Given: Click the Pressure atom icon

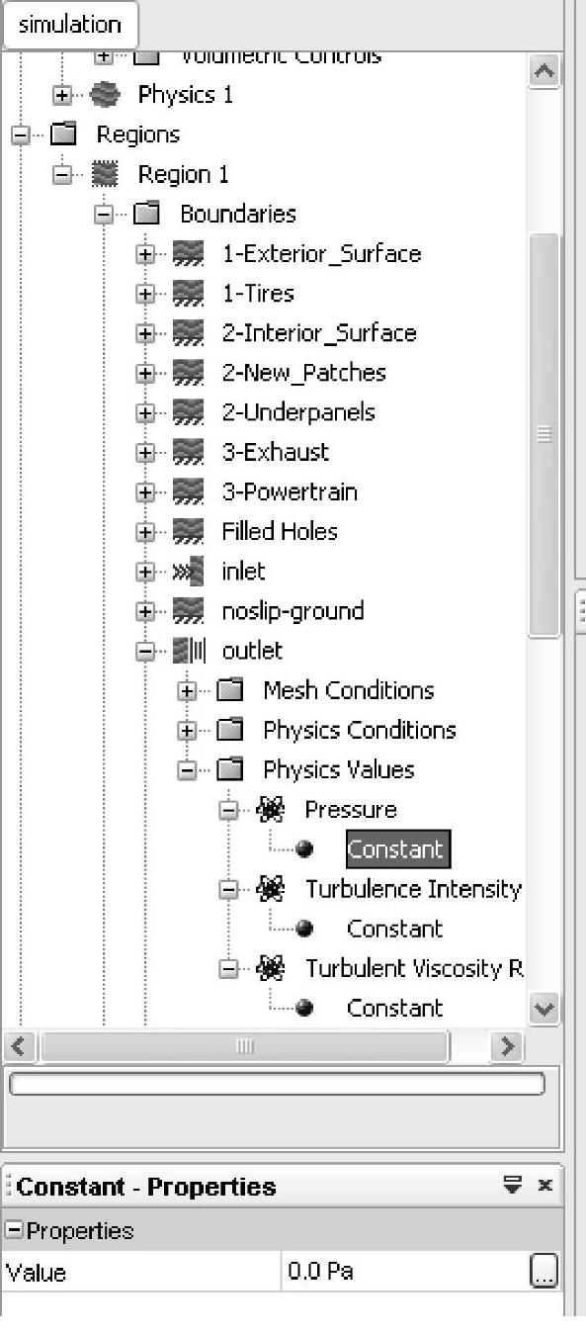Looking at the screenshot, I should pyautogui.click(x=270, y=809).
